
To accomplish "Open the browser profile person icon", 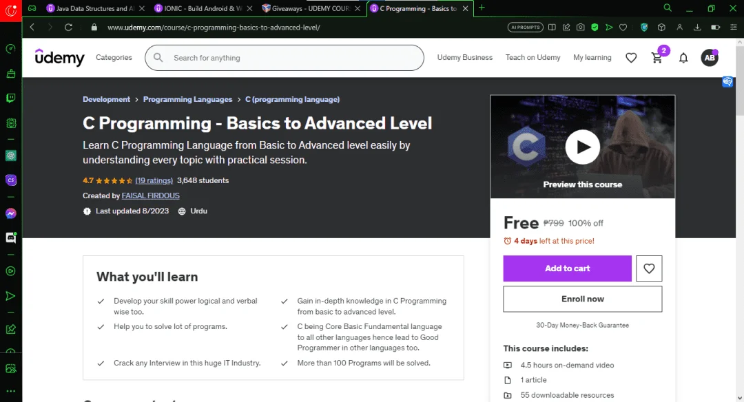I will tap(679, 28).
